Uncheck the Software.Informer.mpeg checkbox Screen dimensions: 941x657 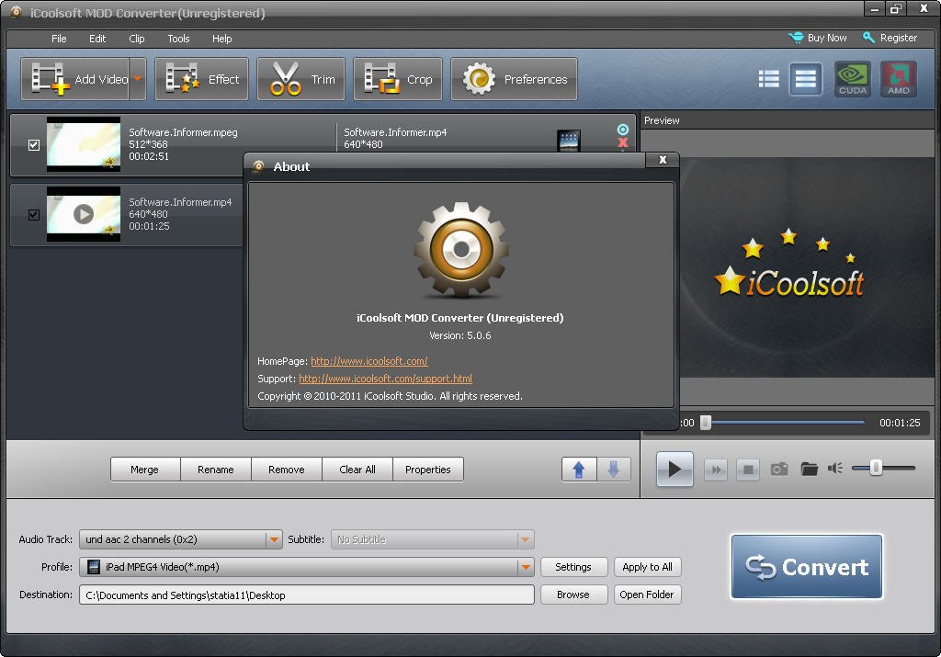[x=34, y=145]
